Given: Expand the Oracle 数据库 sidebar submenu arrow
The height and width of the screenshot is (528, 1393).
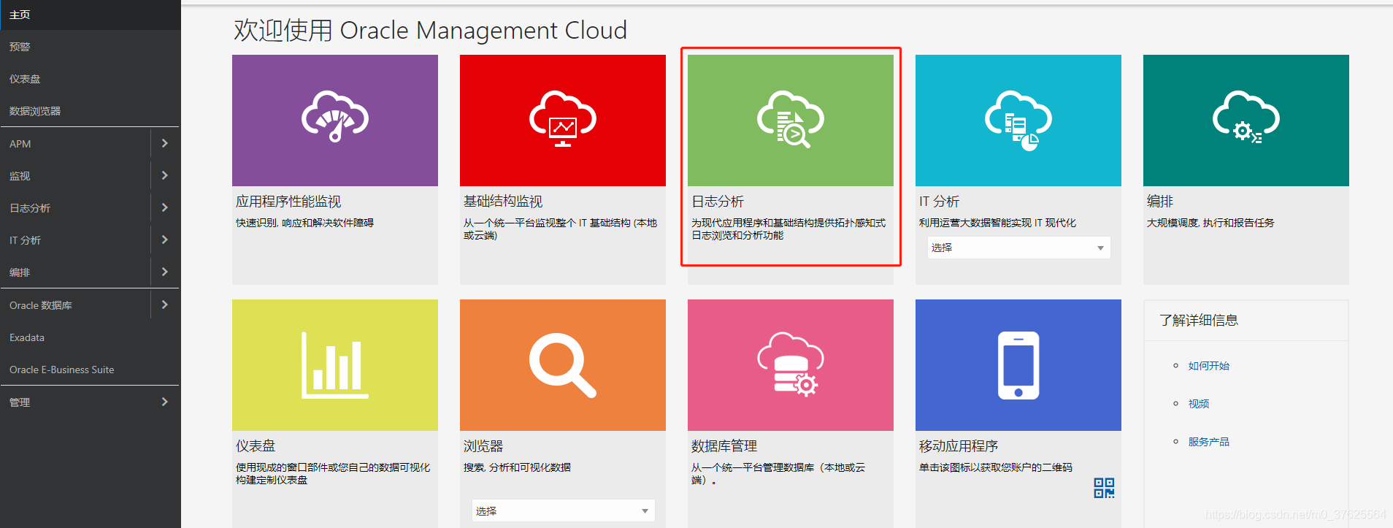Looking at the screenshot, I should point(165,305).
